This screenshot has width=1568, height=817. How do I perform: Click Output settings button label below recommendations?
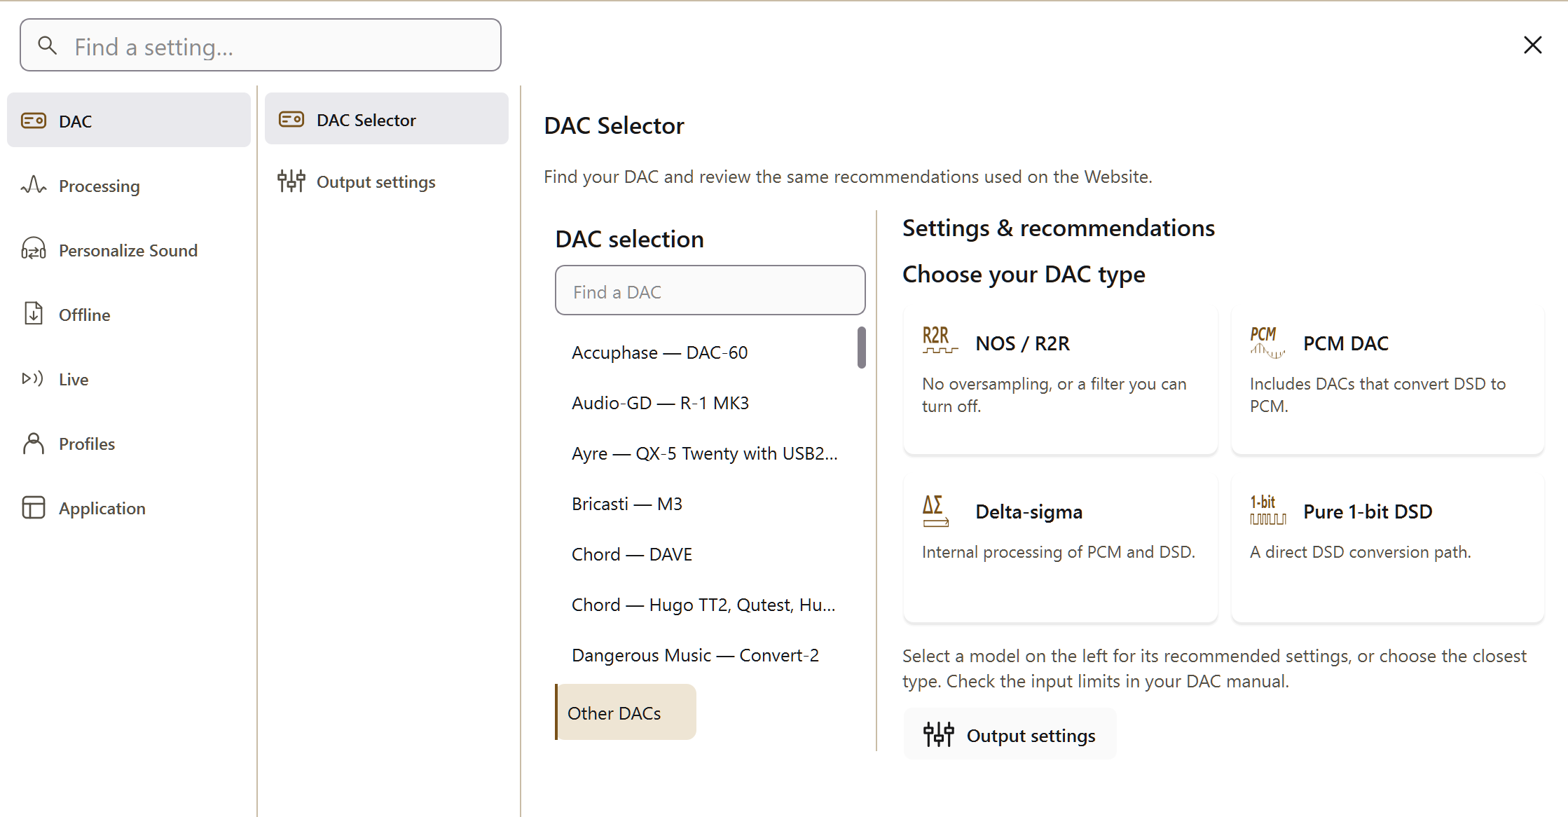click(1031, 736)
